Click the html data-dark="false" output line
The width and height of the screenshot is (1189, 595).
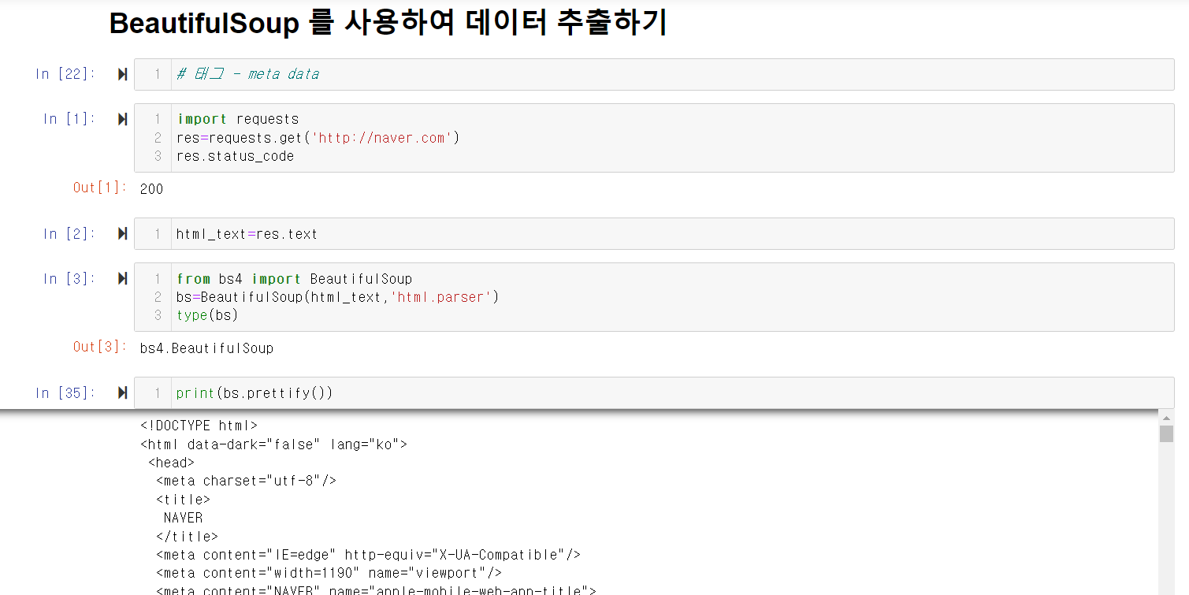pos(273,444)
